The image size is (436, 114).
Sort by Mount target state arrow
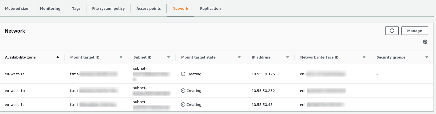[x=239, y=57]
